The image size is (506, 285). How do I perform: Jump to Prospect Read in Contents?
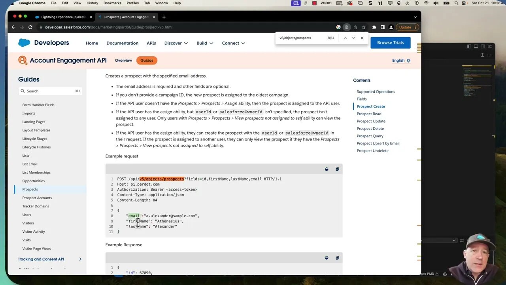(369, 114)
